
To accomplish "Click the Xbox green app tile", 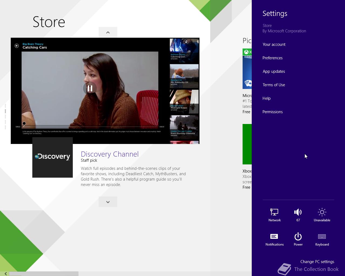I will click(x=247, y=144).
